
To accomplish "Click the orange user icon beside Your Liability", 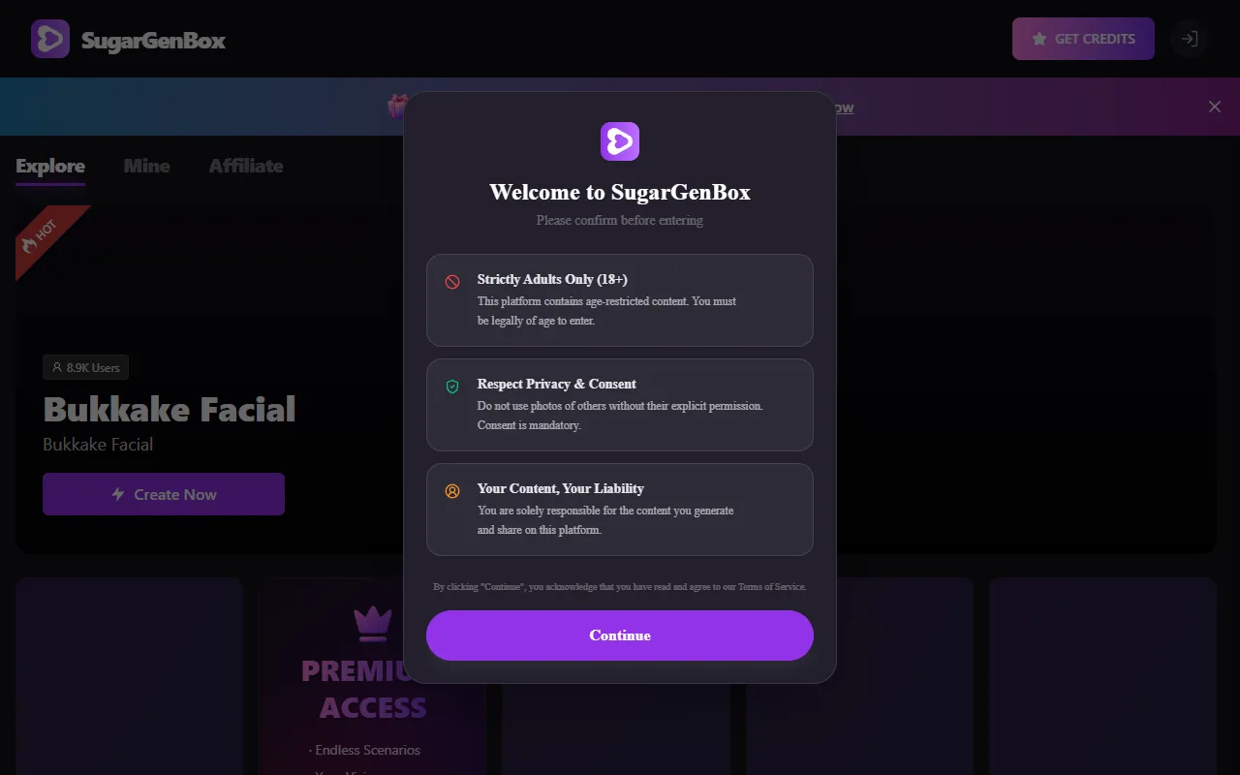I will point(452,491).
